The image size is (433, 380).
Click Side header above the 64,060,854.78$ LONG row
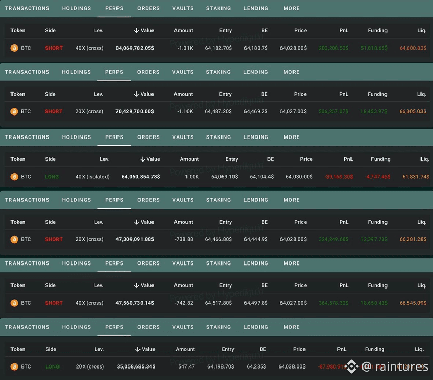50,159
